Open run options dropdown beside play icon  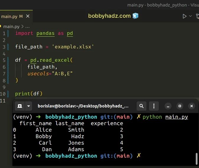[190, 16]
